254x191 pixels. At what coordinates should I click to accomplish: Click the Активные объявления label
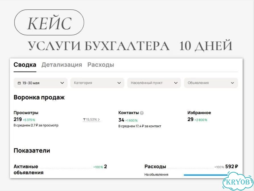pos(28,169)
